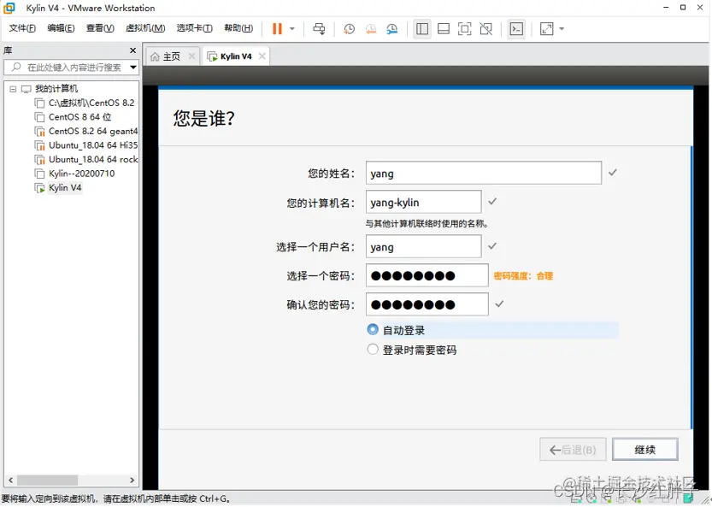The height and width of the screenshot is (507, 712).
Task: Send Ctrl+Alt+Del to the guest
Action: click(319, 28)
